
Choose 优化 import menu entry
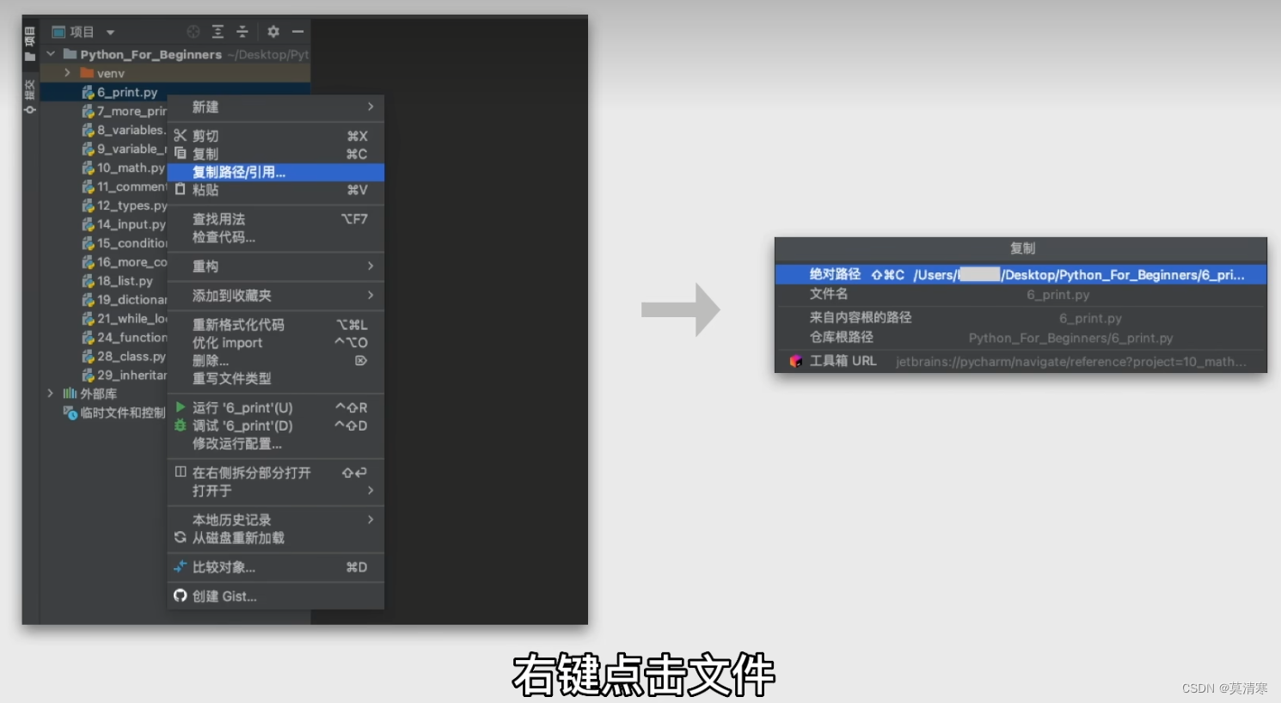coord(276,343)
